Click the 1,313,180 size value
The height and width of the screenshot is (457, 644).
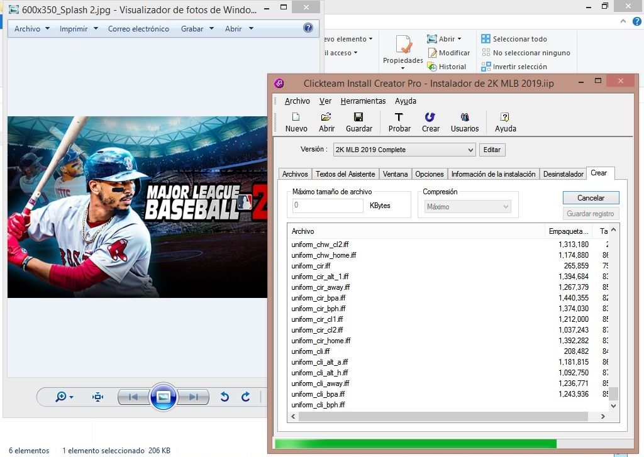click(x=574, y=245)
